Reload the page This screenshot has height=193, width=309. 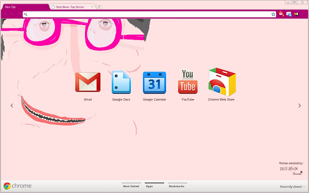click(18, 14)
